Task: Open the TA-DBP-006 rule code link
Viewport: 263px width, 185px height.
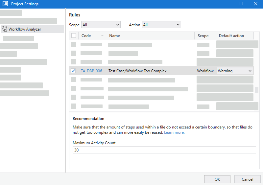Action: 91,71
